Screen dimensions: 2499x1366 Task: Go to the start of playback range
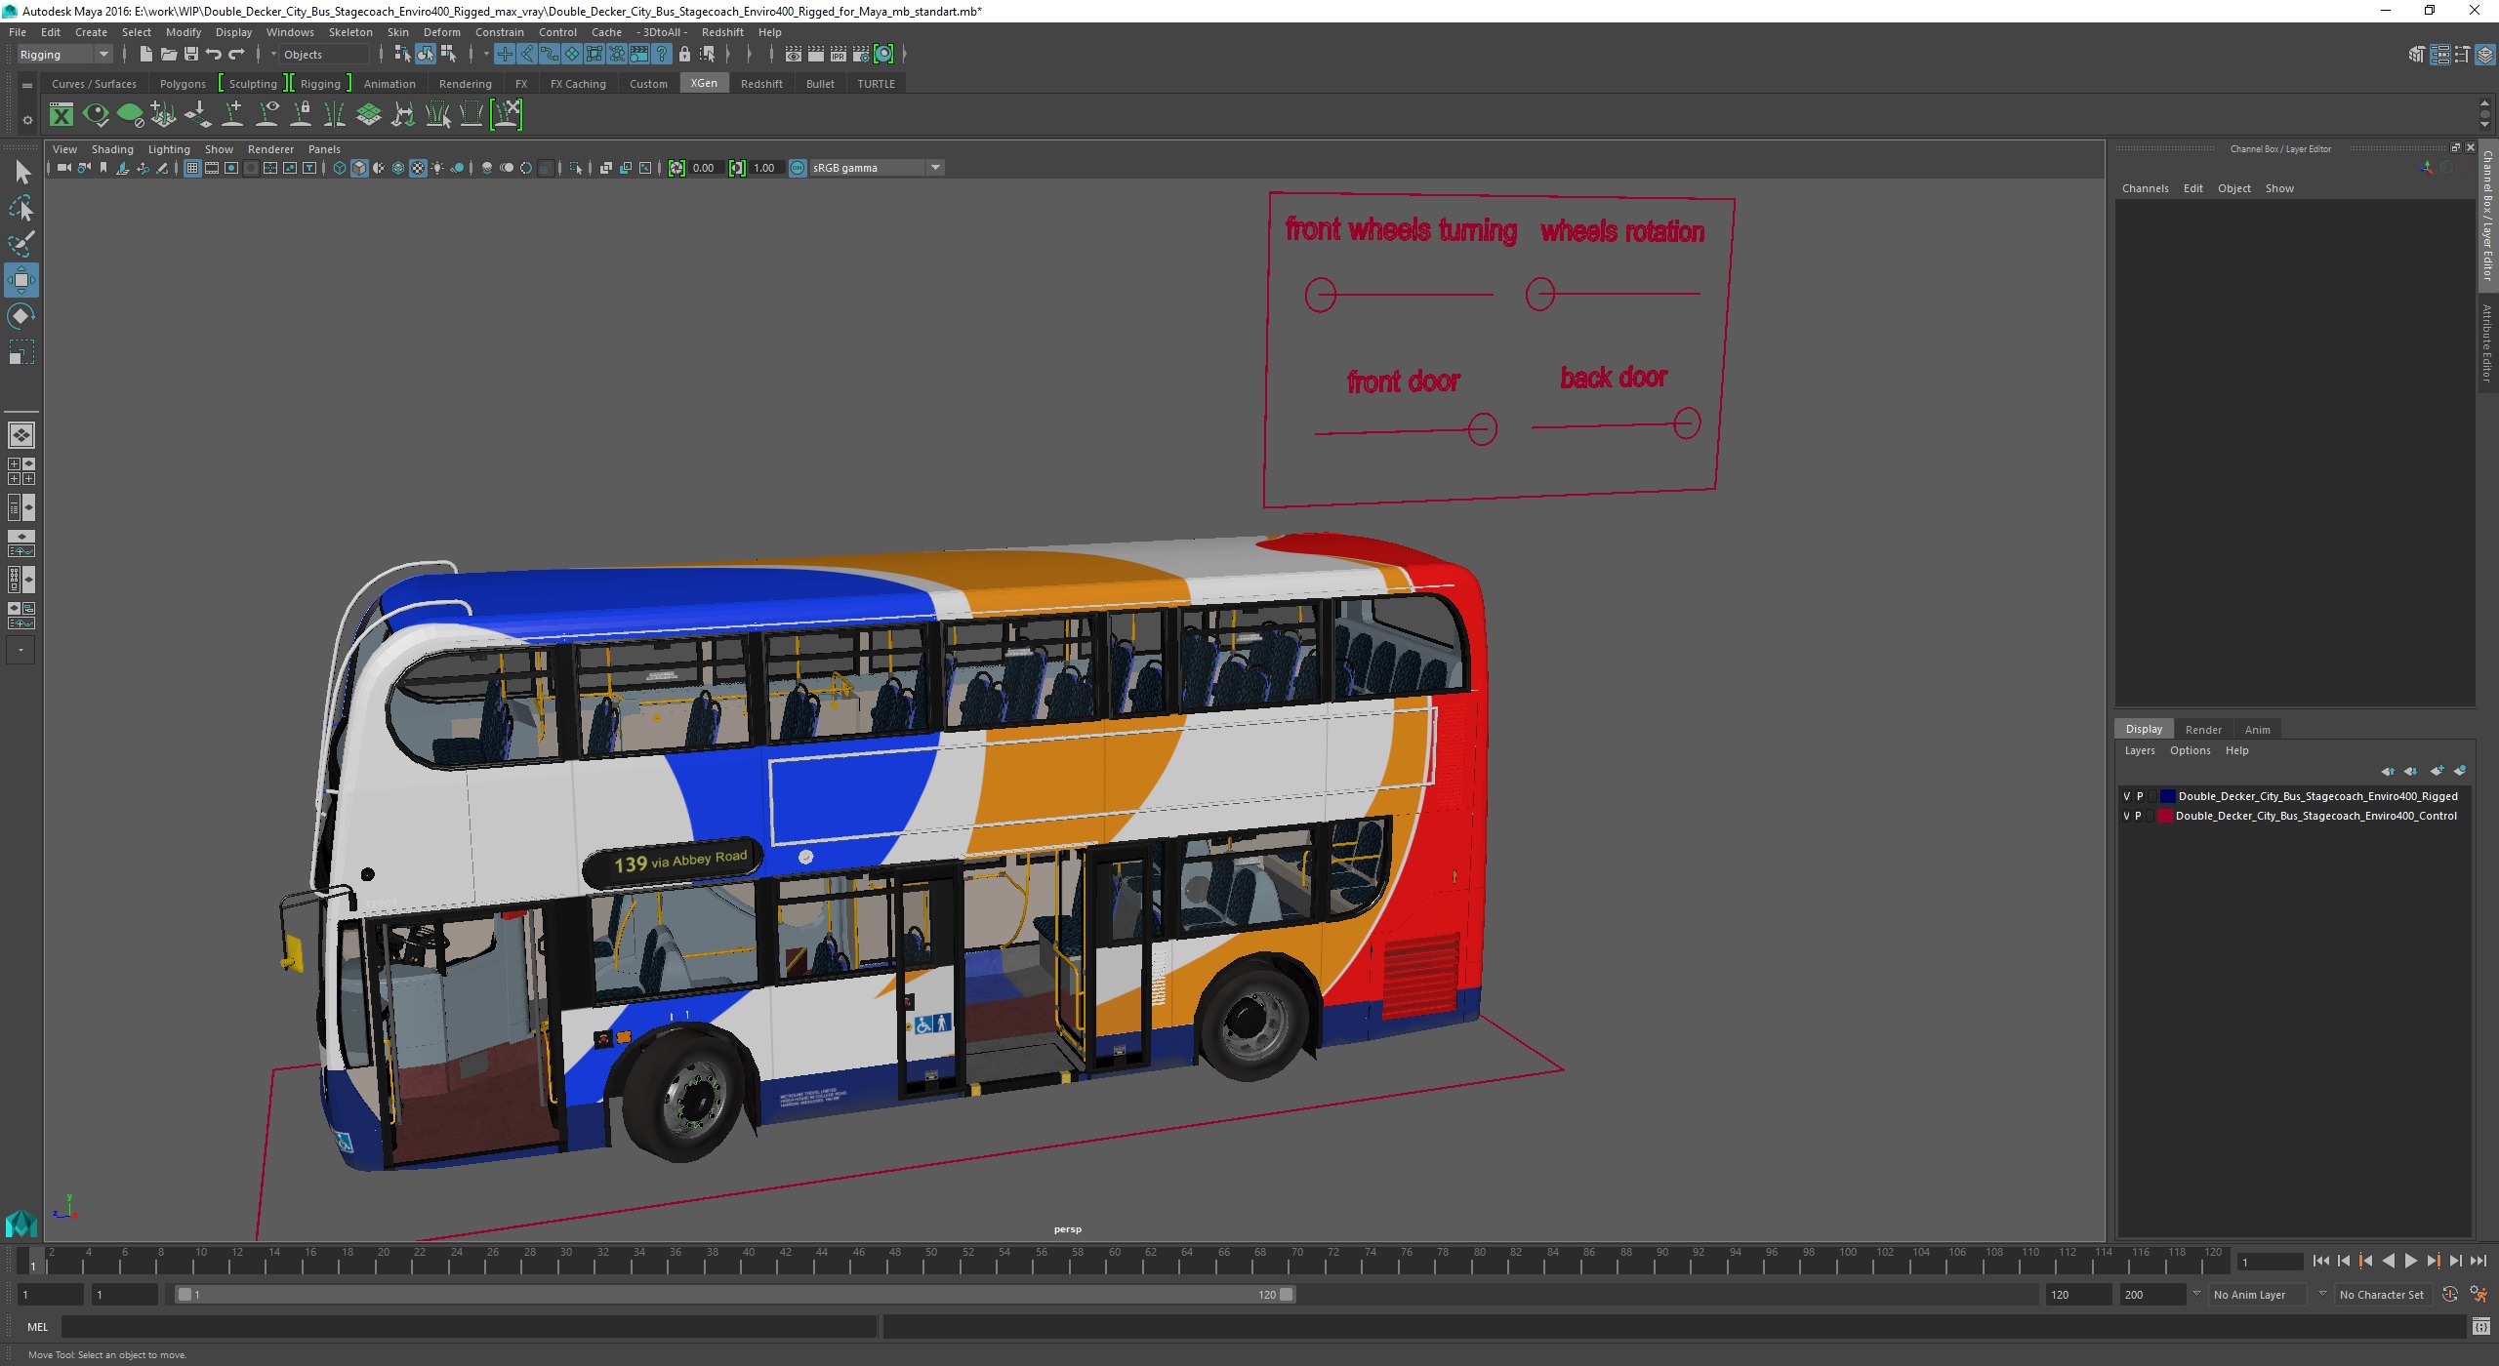(2321, 1262)
